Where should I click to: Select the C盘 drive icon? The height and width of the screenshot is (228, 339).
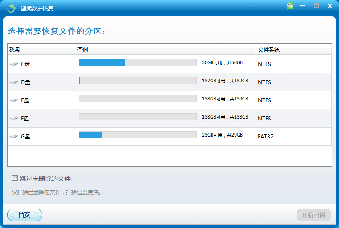[14, 64]
